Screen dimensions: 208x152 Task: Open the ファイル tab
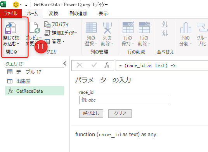[x=11, y=14]
